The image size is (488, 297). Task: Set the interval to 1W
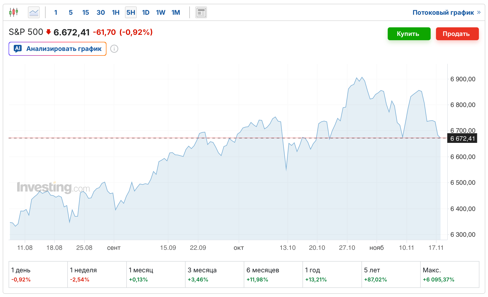(161, 13)
